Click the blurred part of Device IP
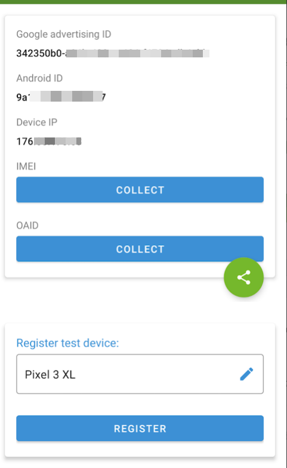Image resolution: width=287 pixels, height=468 pixels. click(57, 141)
